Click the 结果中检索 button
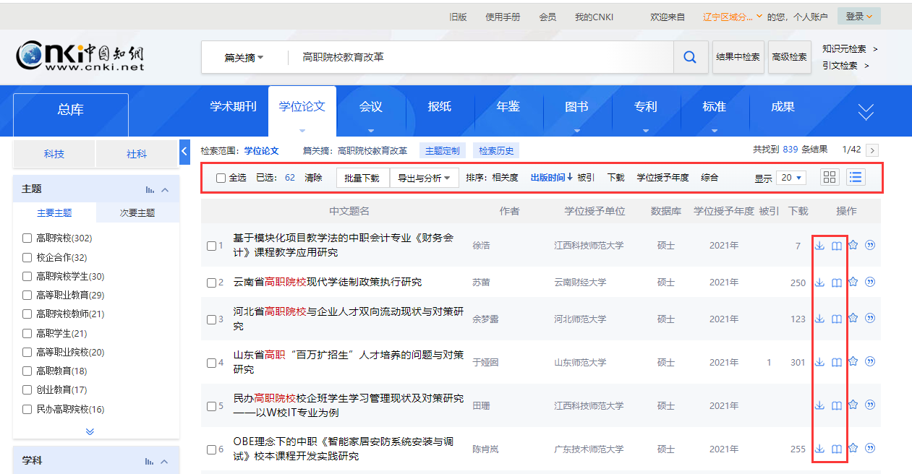The image size is (912, 474). tap(738, 57)
